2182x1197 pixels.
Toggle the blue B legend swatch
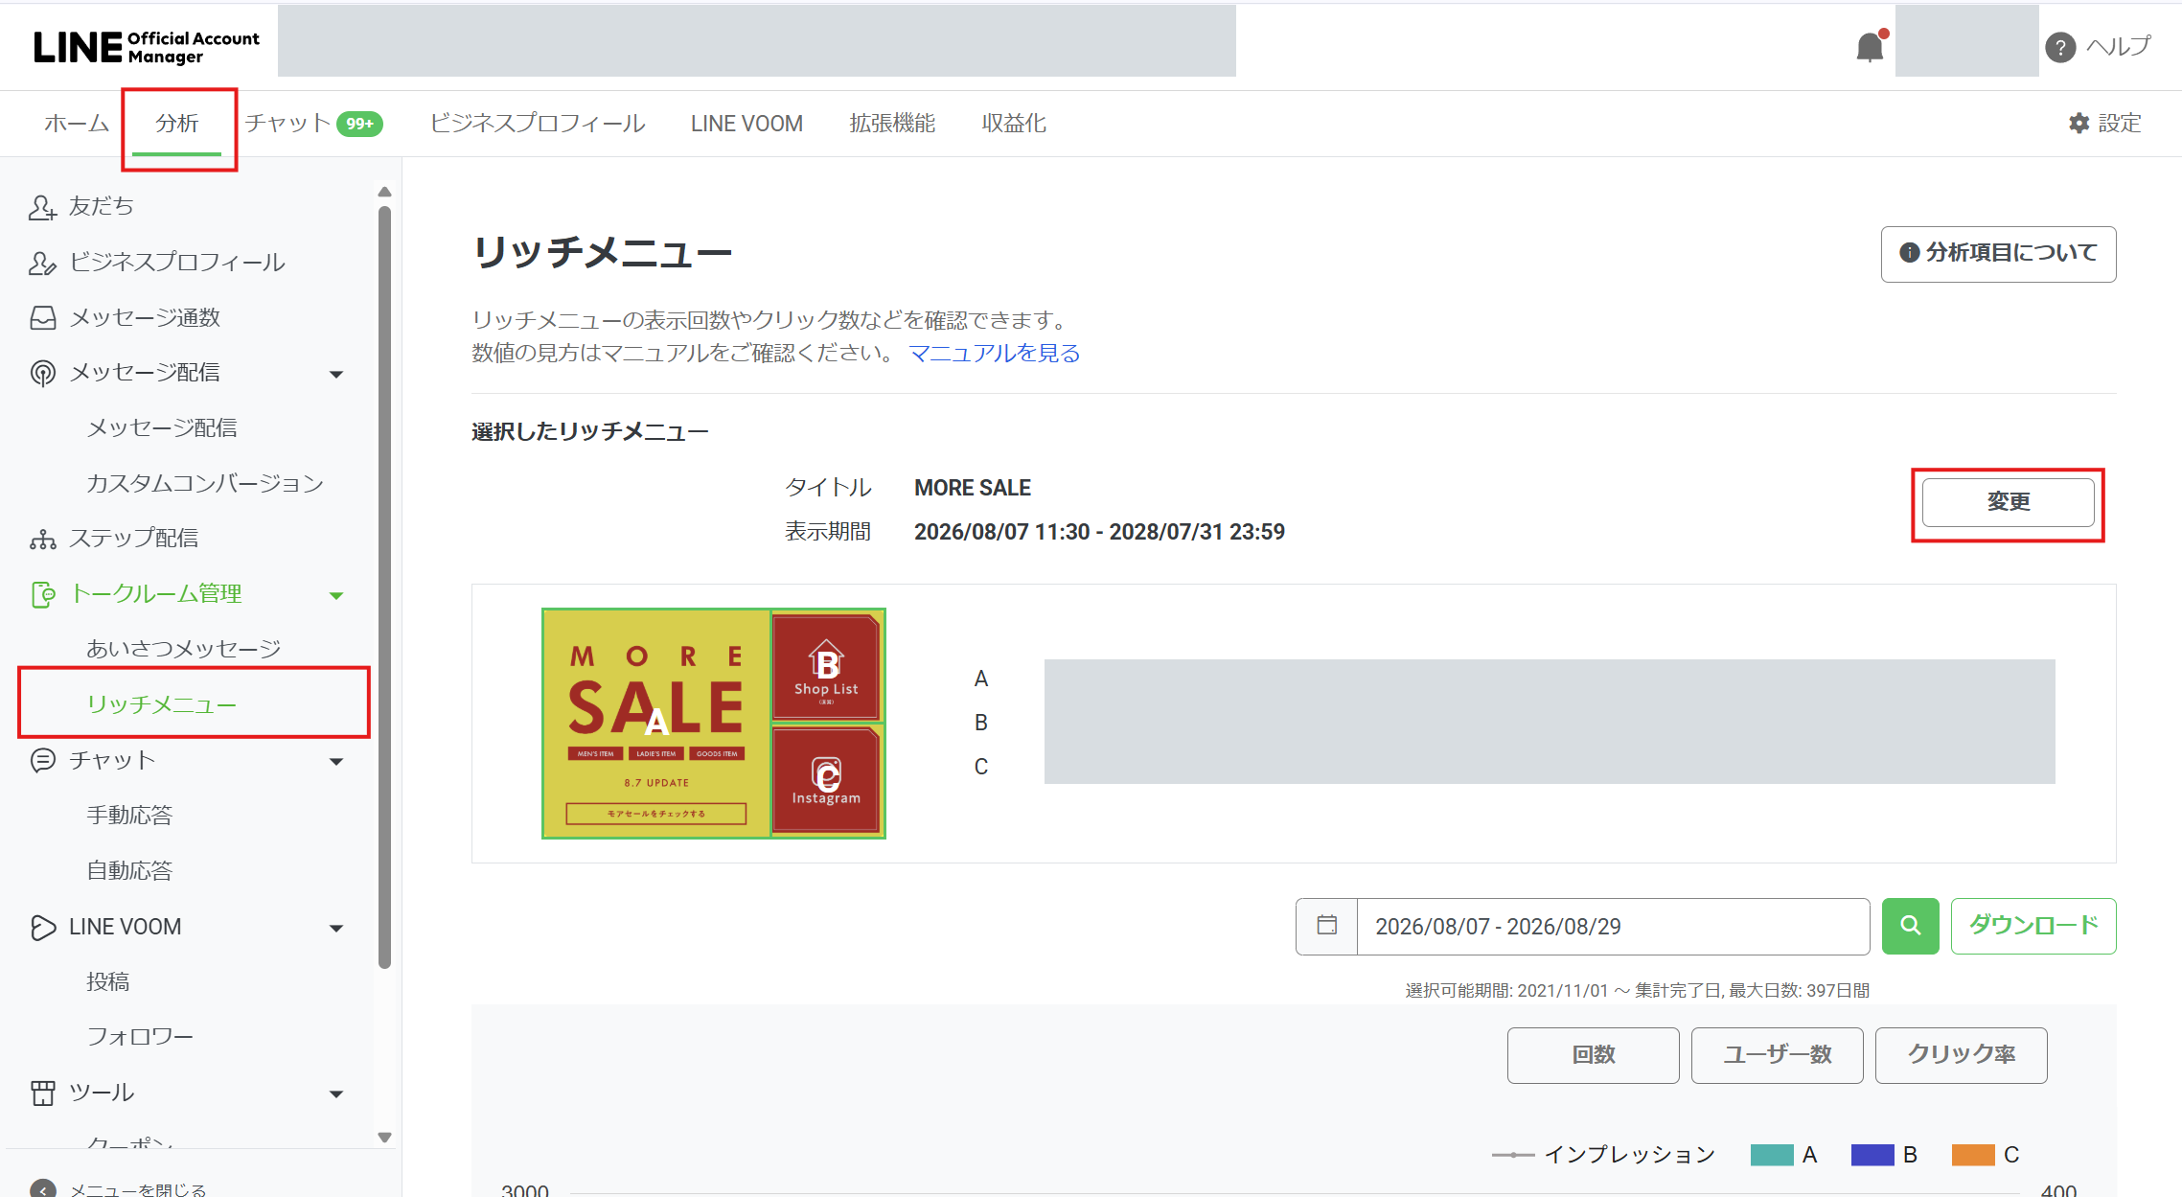click(1872, 1155)
